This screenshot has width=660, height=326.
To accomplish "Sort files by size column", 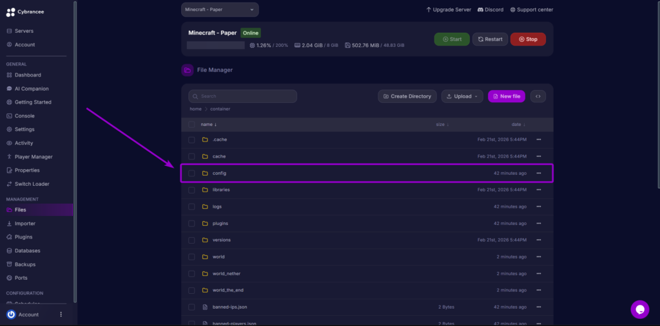I will [442, 124].
